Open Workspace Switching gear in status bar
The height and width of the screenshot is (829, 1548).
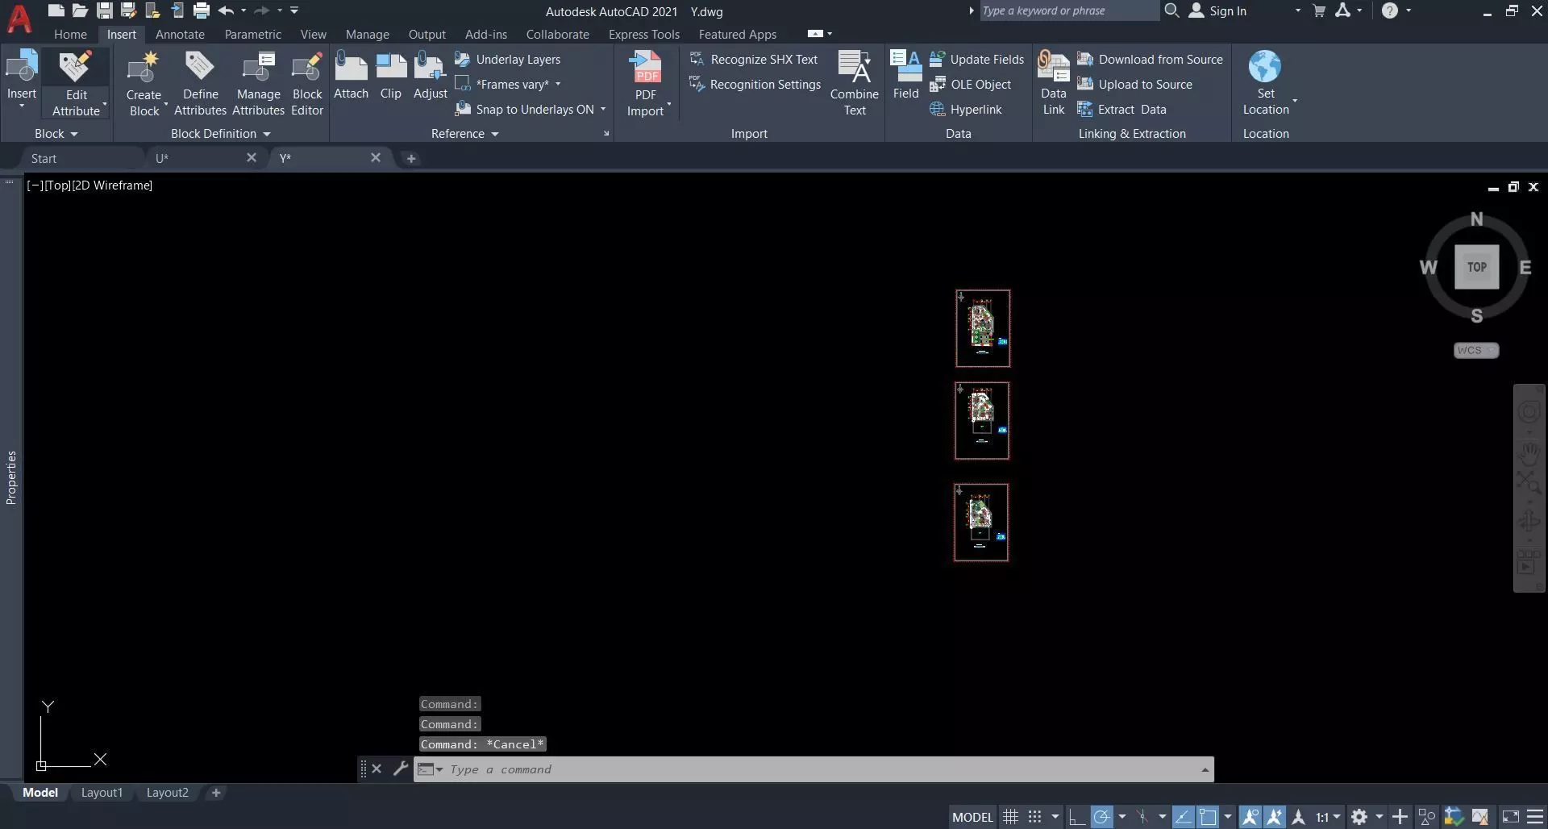[x=1359, y=817]
